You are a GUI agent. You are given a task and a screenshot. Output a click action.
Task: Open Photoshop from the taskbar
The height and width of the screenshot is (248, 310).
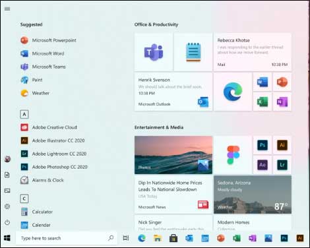[x=284, y=238]
